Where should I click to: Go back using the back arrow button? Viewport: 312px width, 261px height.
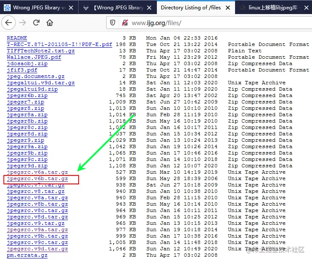pos(9,23)
